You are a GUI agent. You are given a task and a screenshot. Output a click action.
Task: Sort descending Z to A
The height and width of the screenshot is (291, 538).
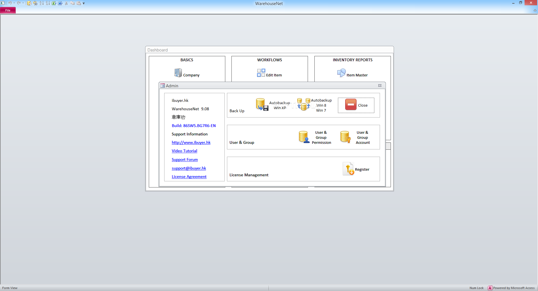[48, 3]
